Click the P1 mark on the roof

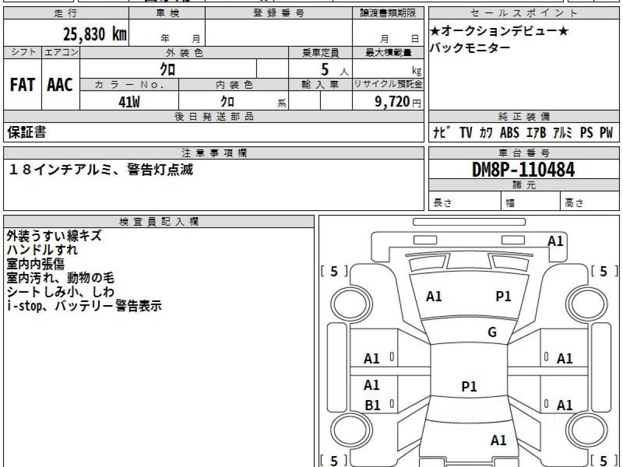click(x=469, y=387)
